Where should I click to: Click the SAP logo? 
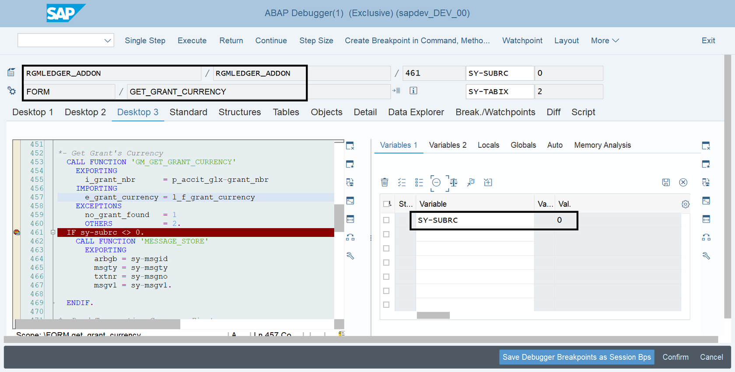pos(66,13)
